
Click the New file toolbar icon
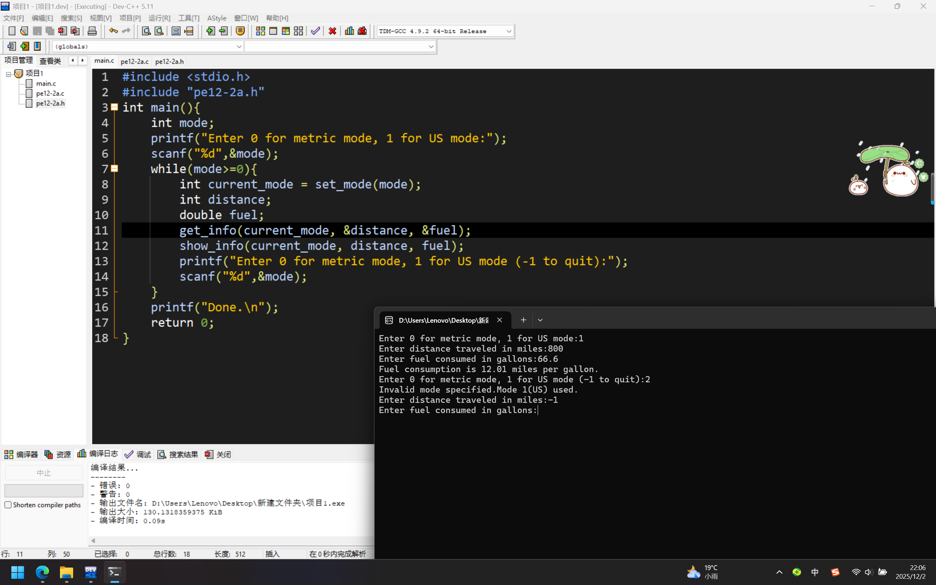(12, 31)
